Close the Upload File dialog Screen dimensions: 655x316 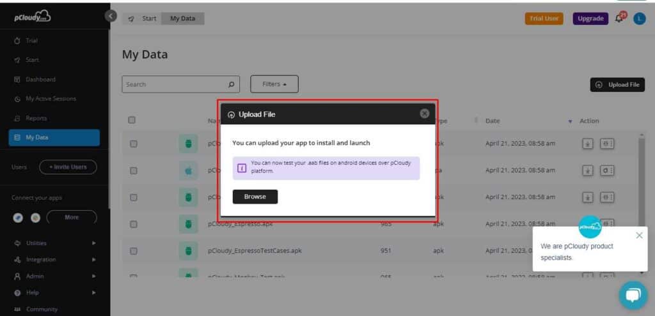point(425,114)
